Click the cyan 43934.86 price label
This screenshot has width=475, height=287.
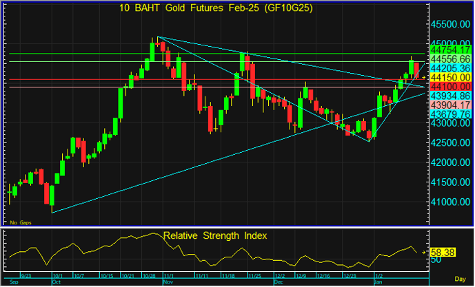449,96
